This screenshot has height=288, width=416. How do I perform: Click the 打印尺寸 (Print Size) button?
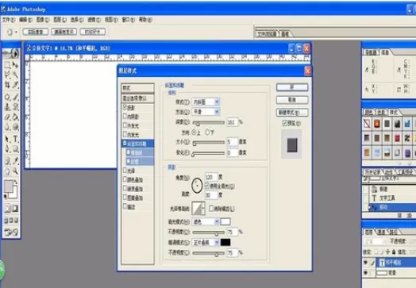(x=93, y=32)
